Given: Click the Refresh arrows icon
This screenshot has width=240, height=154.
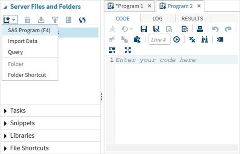Looking at the screenshot, I should coord(82,20).
